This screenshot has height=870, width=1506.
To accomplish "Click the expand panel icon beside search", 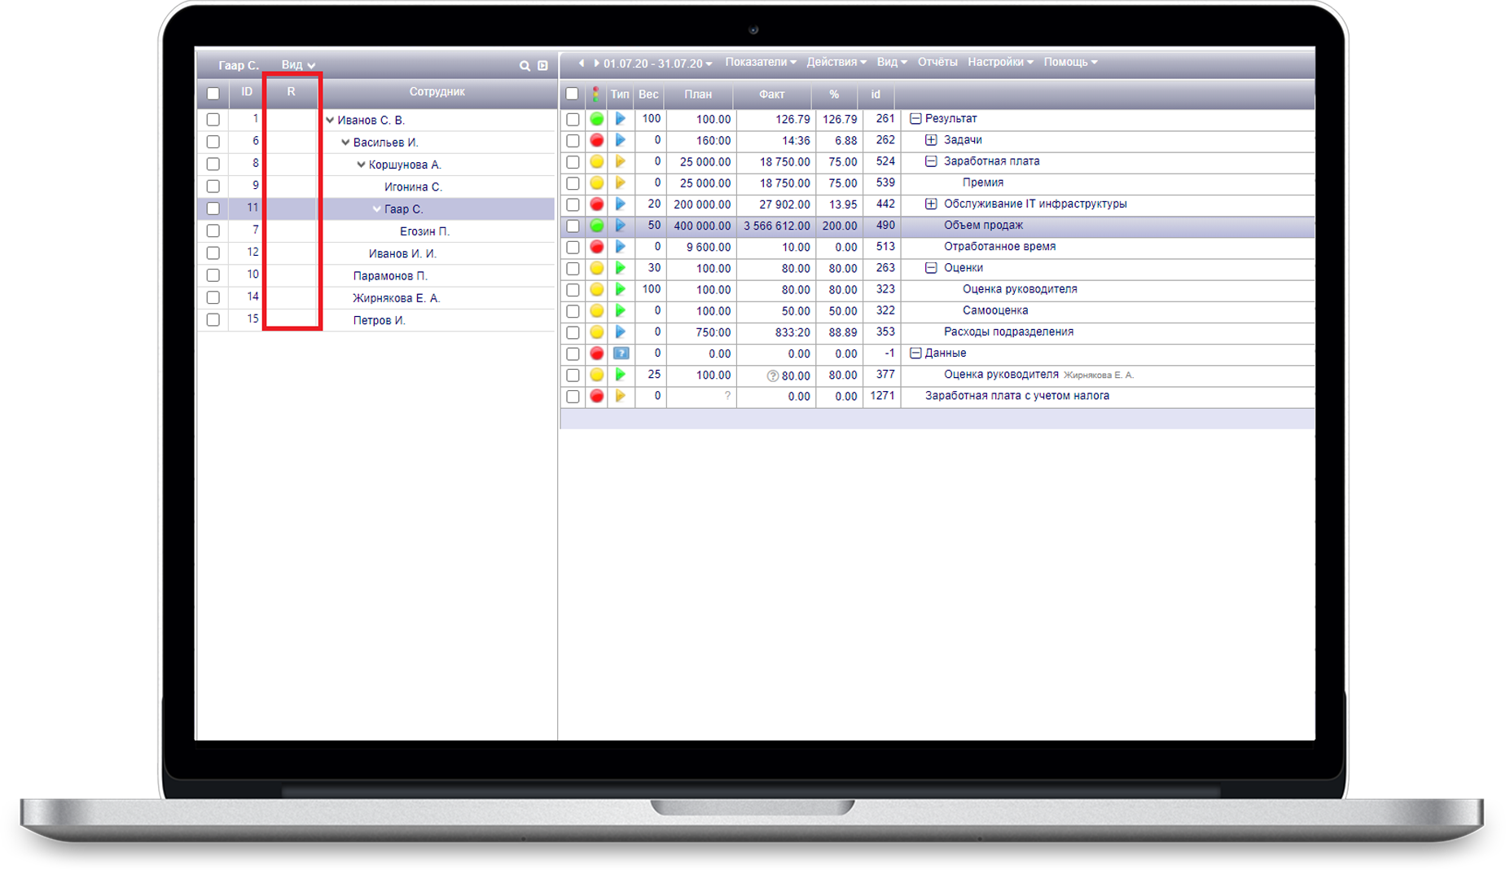I will pos(543,66).
